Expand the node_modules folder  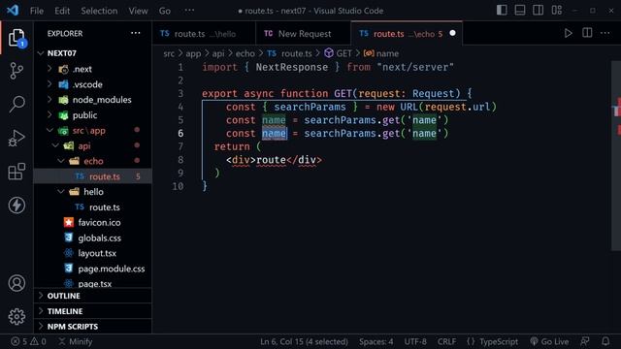tap(93, 100)
